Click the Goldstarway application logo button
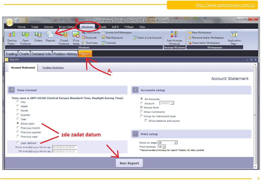The width and height of the screenshot is (261, 180). pos(10,22)
